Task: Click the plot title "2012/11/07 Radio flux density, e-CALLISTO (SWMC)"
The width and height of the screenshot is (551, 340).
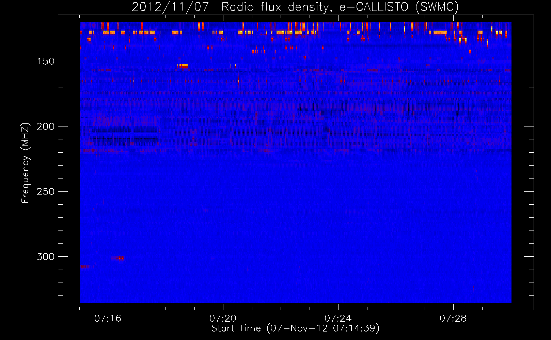Action: [x=295, y=7]
